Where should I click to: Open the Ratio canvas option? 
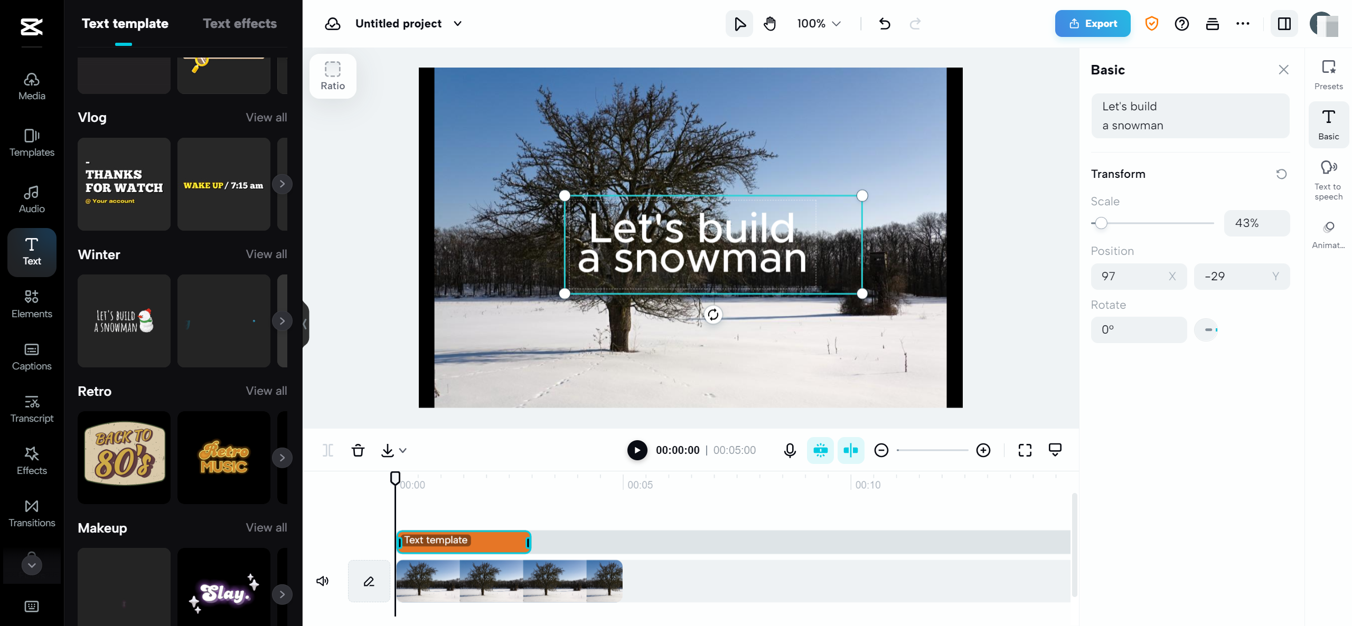click(x=333, y=76)
